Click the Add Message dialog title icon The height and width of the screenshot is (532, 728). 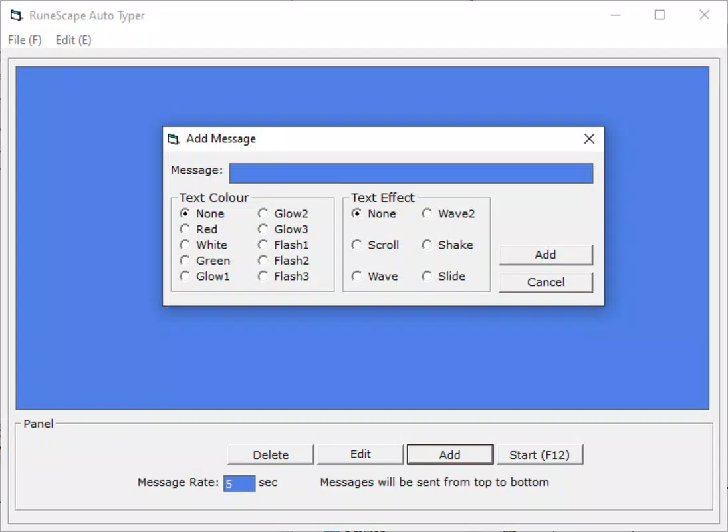pyautogui.click(x=174, y=139)
